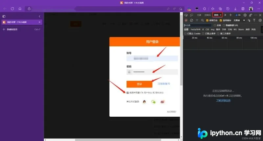The height and width of the screenshot is (141, 263).
Task: Click the orange 登录 login button
Action: (x=139, y=84)
